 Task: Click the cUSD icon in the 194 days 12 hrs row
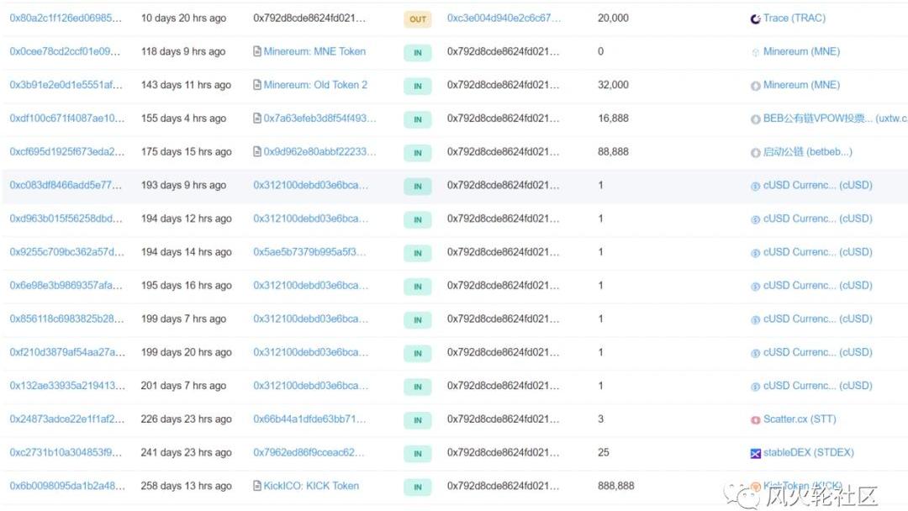click(x=755, y=220)
